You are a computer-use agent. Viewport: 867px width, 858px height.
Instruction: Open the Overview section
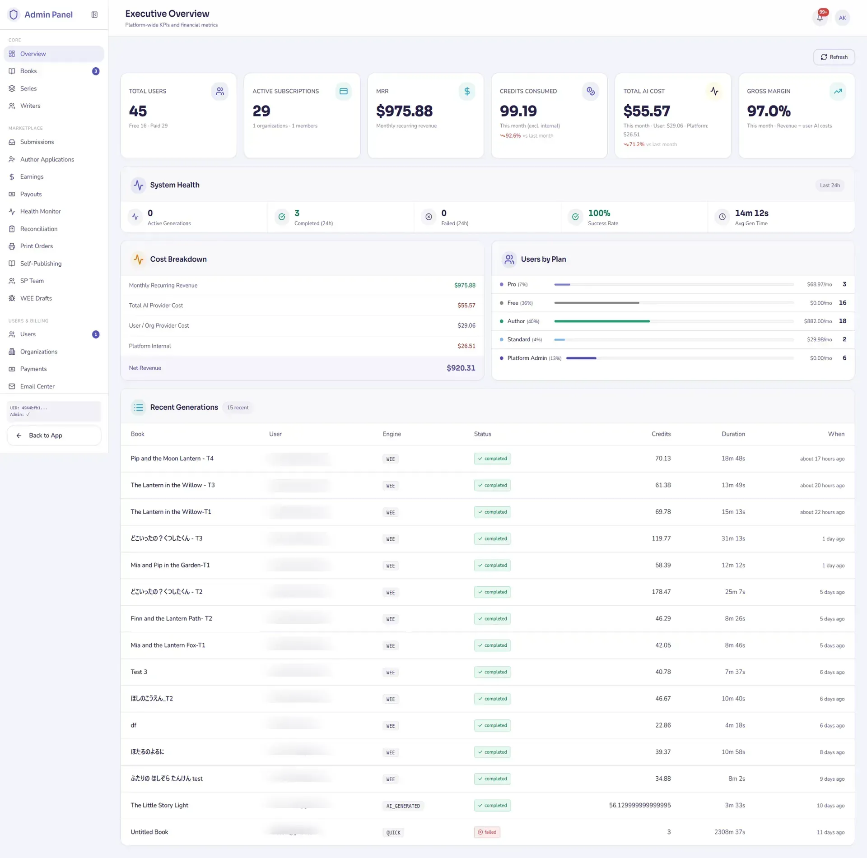(54, 54)
